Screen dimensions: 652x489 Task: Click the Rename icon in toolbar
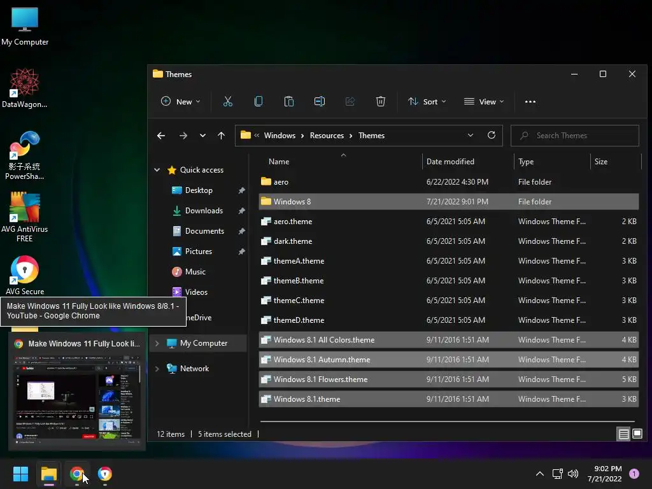point(320,101)
